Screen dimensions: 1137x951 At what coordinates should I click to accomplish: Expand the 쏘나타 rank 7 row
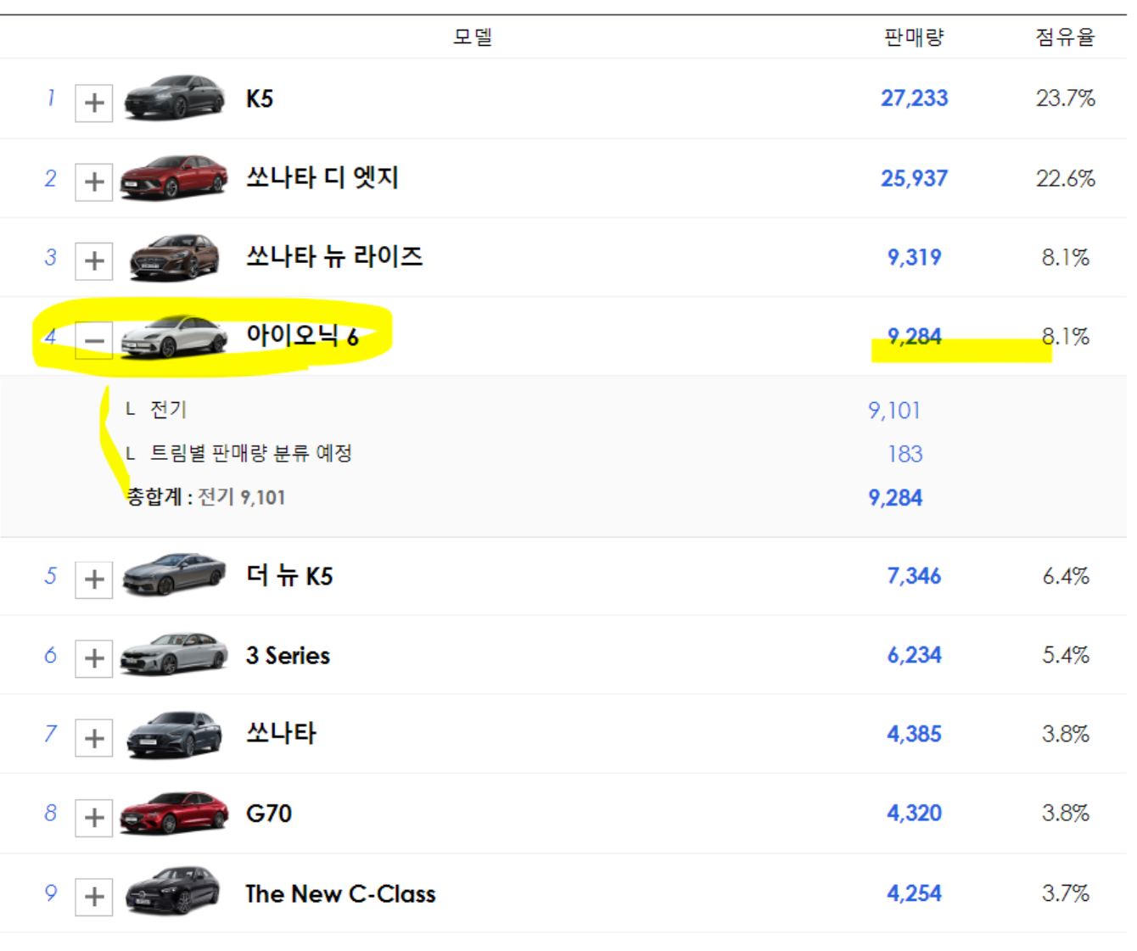click(x=94, y=738)
